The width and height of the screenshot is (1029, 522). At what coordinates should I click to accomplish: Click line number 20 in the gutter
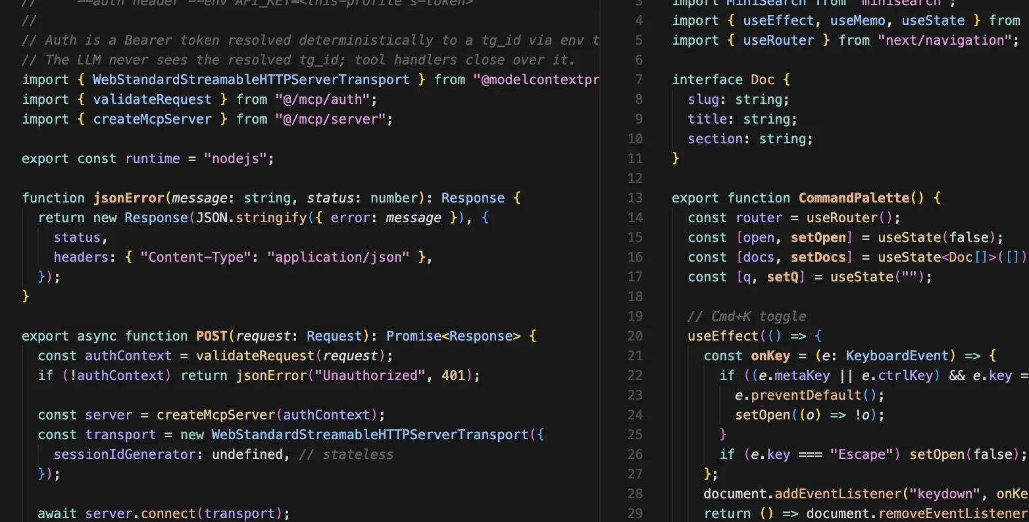click(634, 336)
